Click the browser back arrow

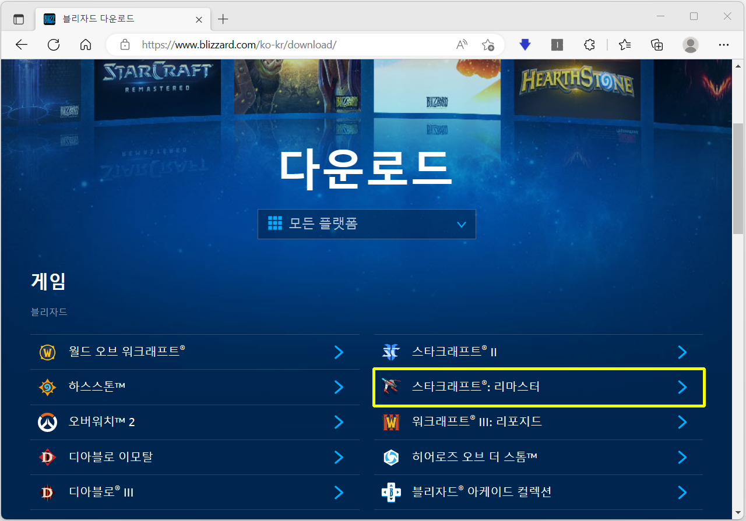[x=22, y=45]
